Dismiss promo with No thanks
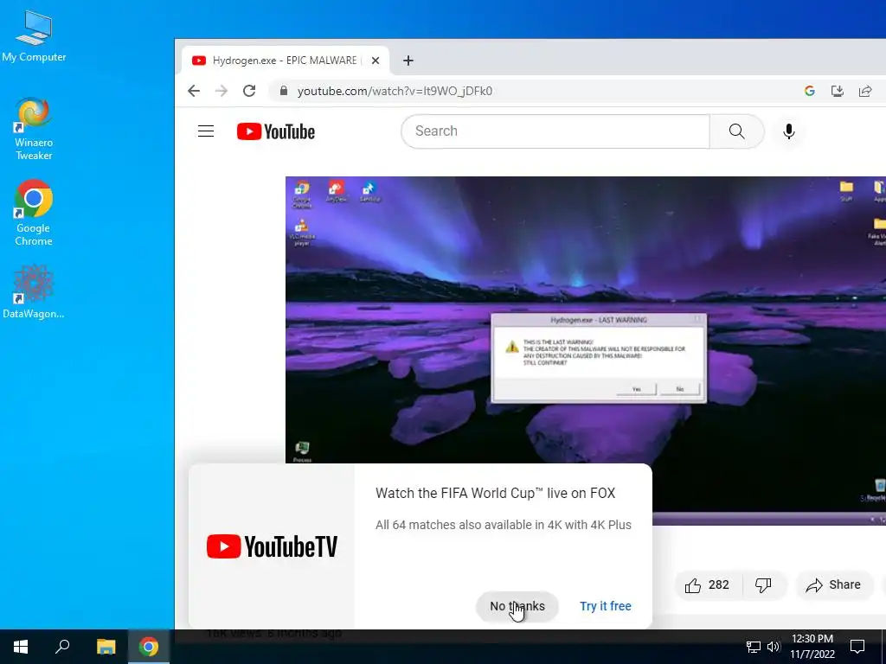This screenshot has width=886, height=664. (x=517, y=606)
